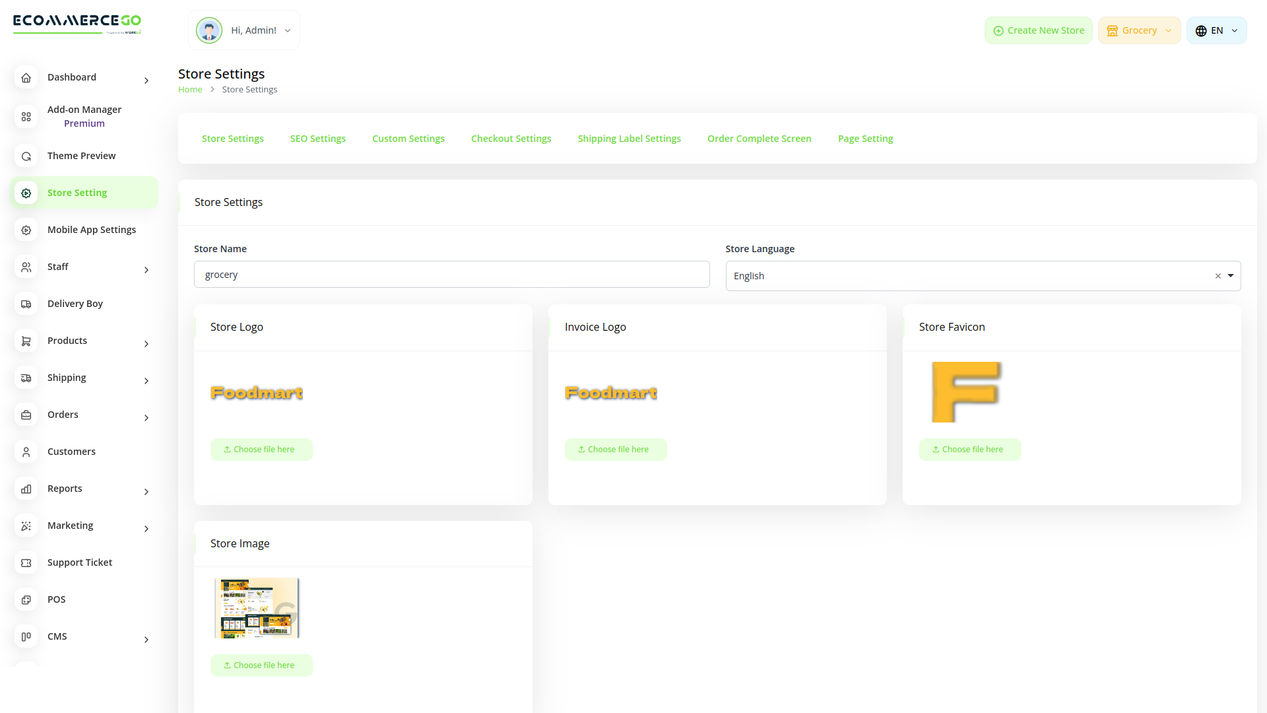
Task: Open Shipping via the truck icon
Action: click(26, 378)
